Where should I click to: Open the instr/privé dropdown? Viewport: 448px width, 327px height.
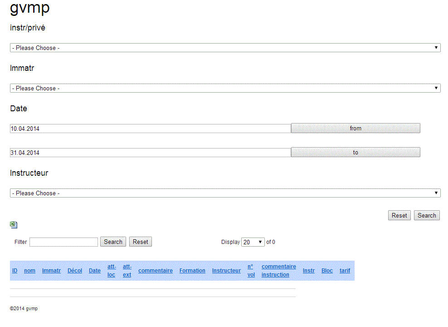225,48
